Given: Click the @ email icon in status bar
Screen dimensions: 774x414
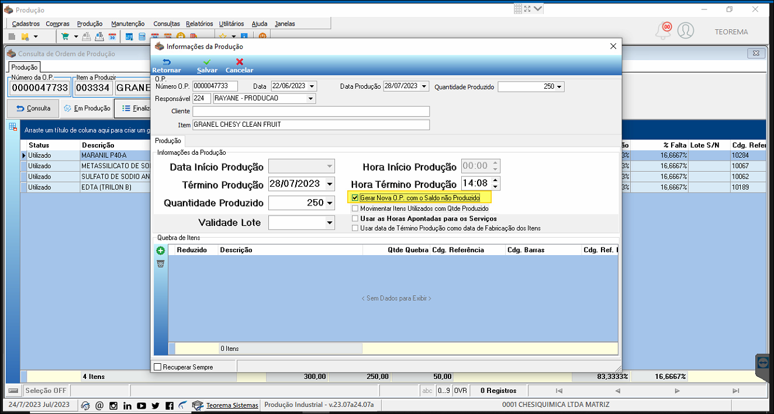Looking at the screenshot, I should click(x=99, y=405).
